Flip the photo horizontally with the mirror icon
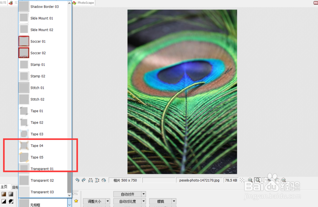The width and height of the screenshot is (318, 207). [x=90, y=180]
